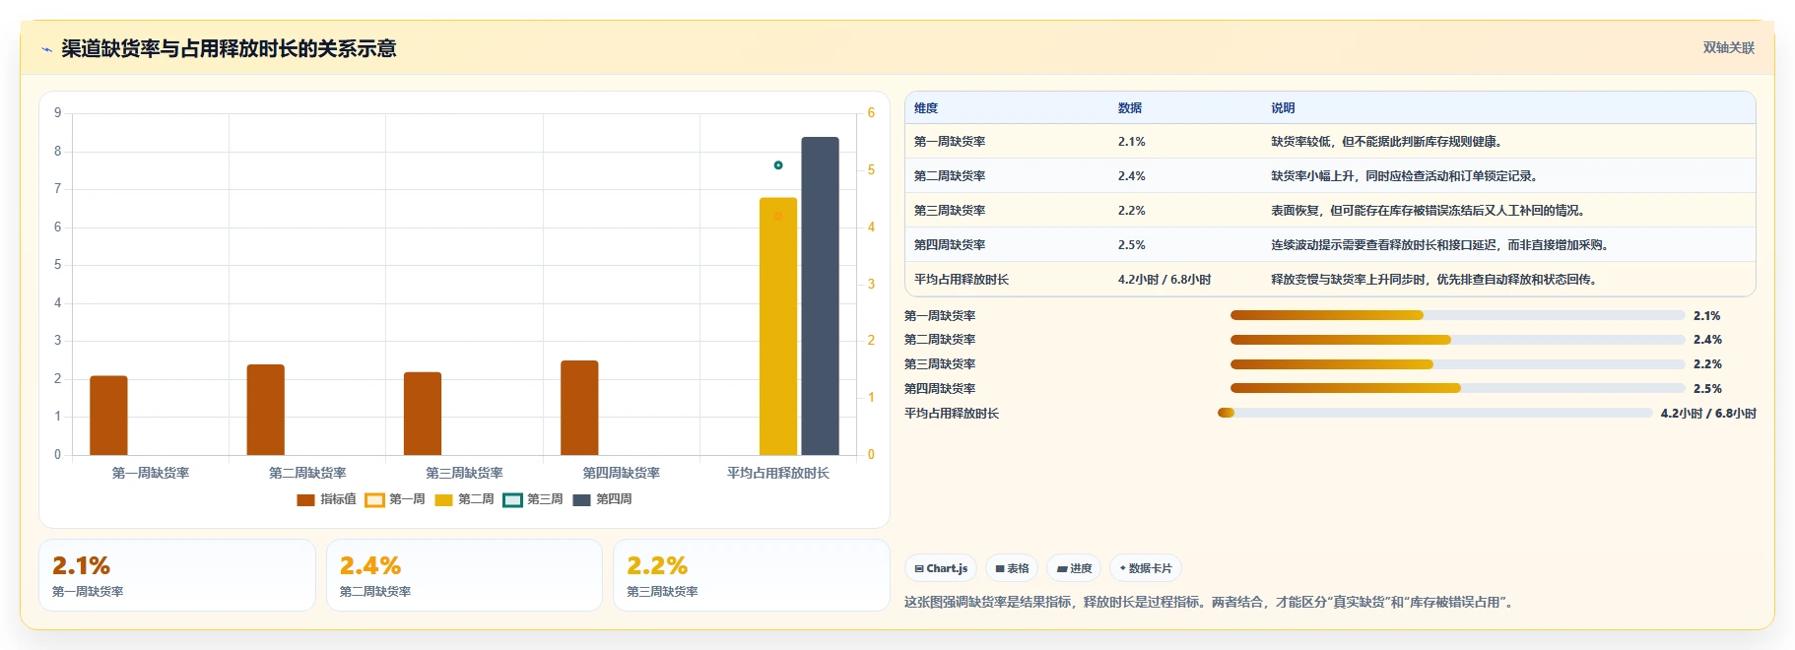This screenshot has width=1795, height=650.
Task: Toggle the 指标值 legend series
Action: (x=326, y=499)
